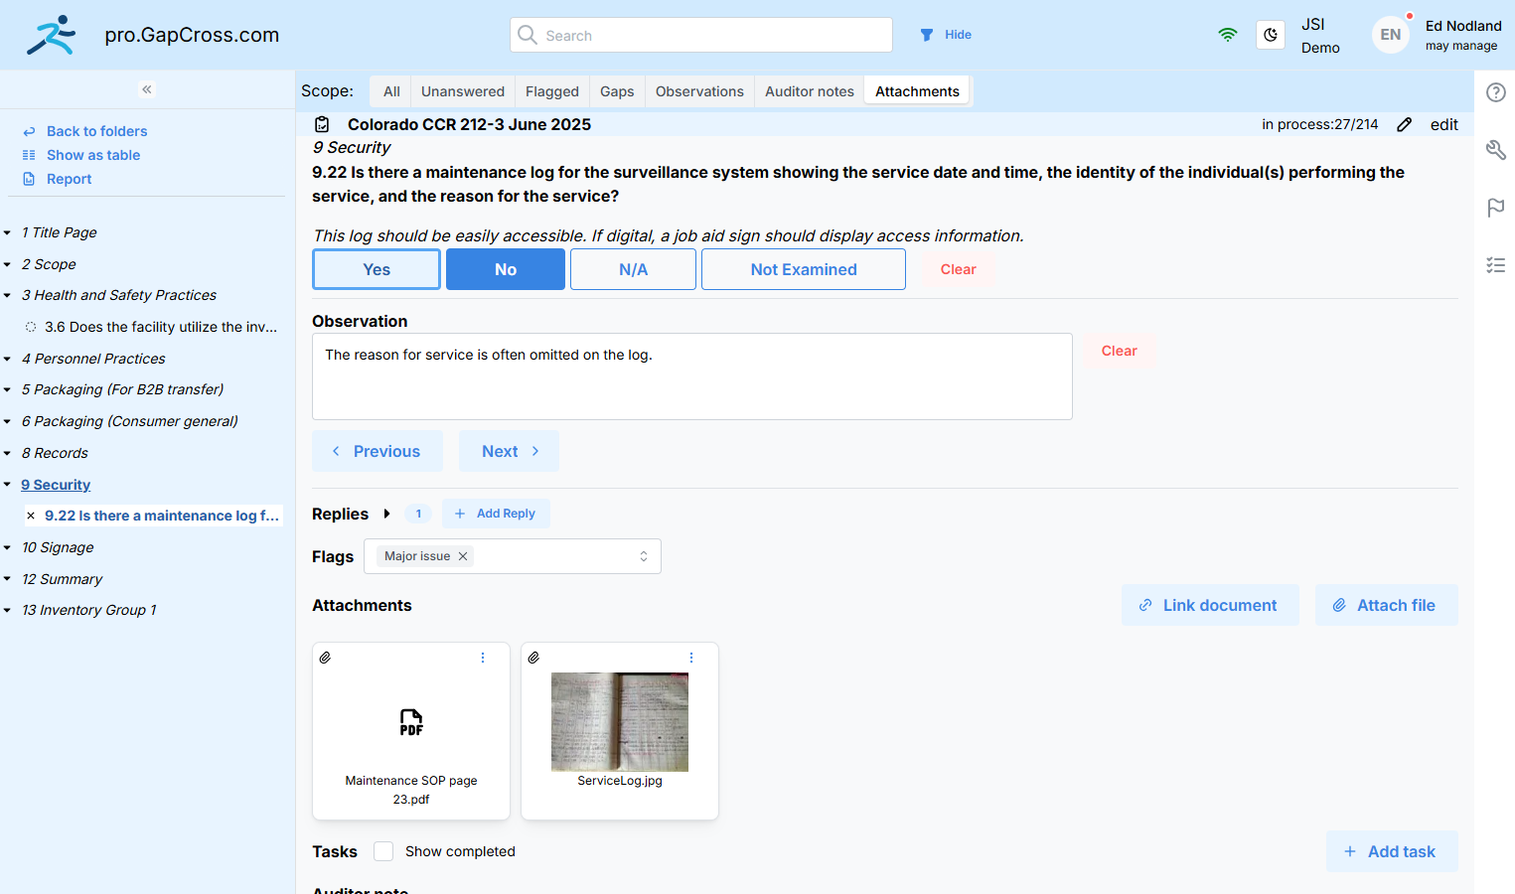This screenshot has height=894, width=1515.
Task: Open three-dot menu on Maintenance SOP attachment
Action: point(483,658)
